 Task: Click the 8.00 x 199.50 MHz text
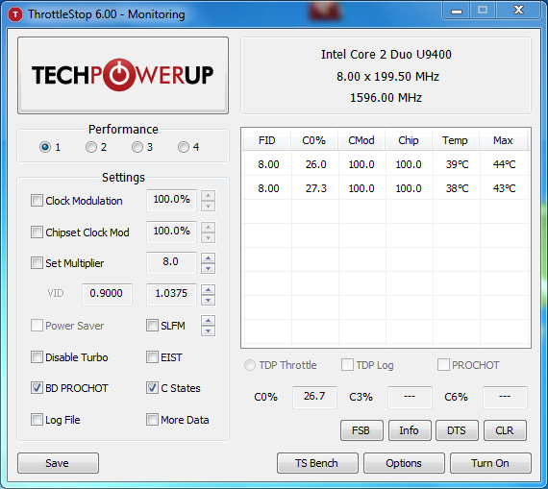[387, 76]
